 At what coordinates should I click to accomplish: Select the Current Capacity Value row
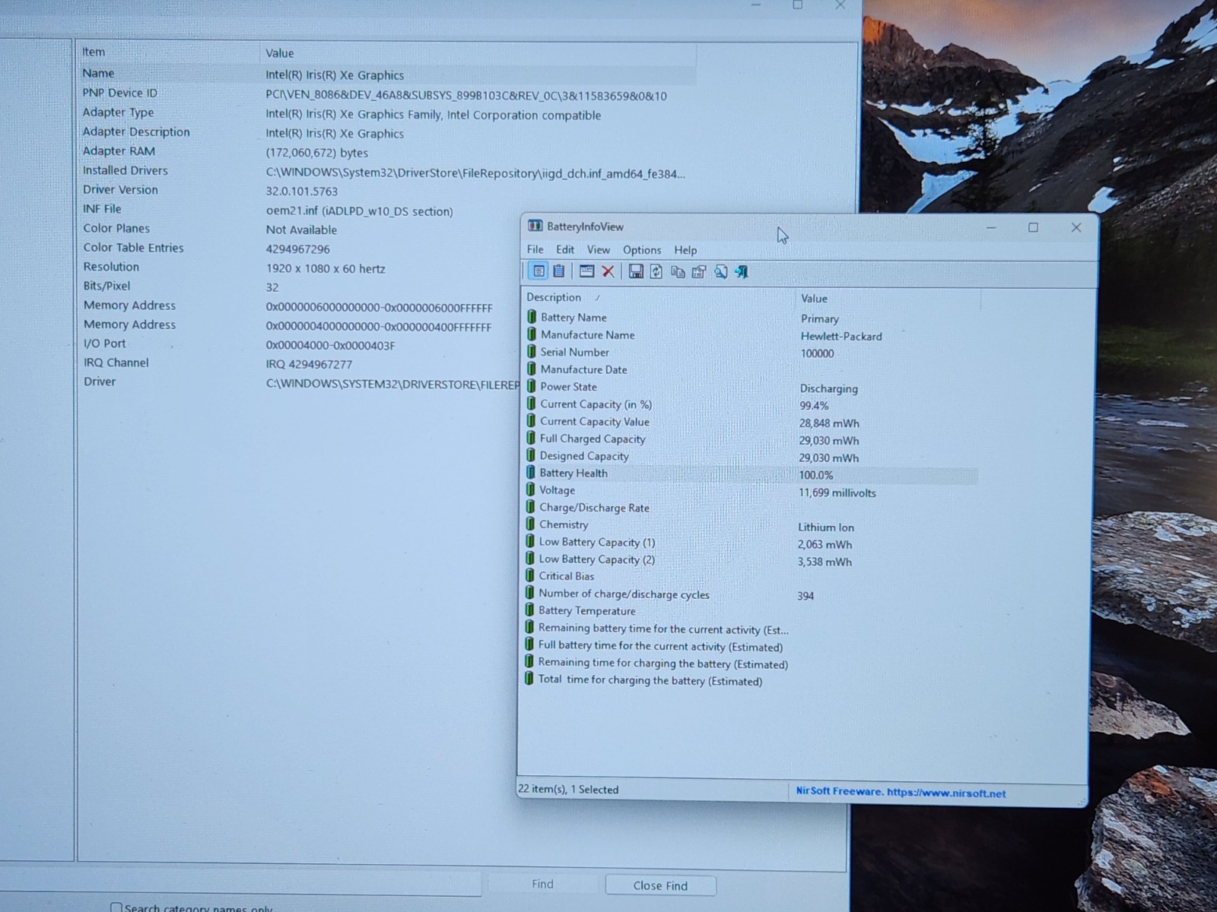click(751, 422)
